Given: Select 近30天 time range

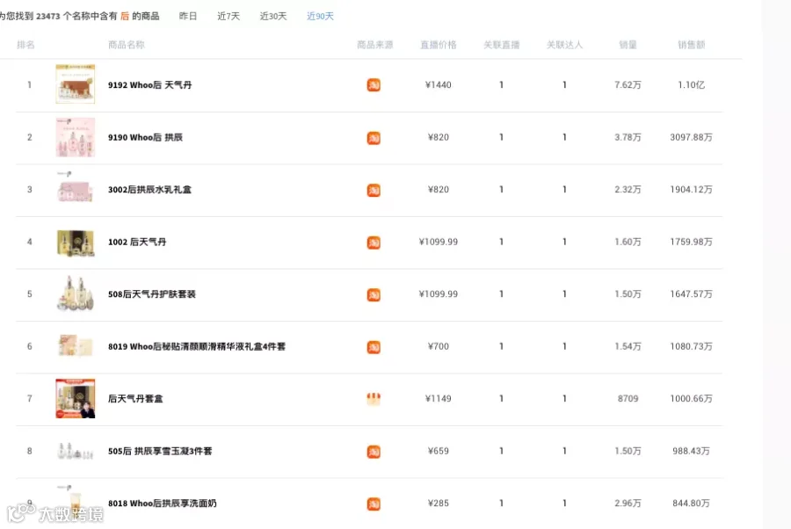Looking at the screenshot, I should [273, 16].
